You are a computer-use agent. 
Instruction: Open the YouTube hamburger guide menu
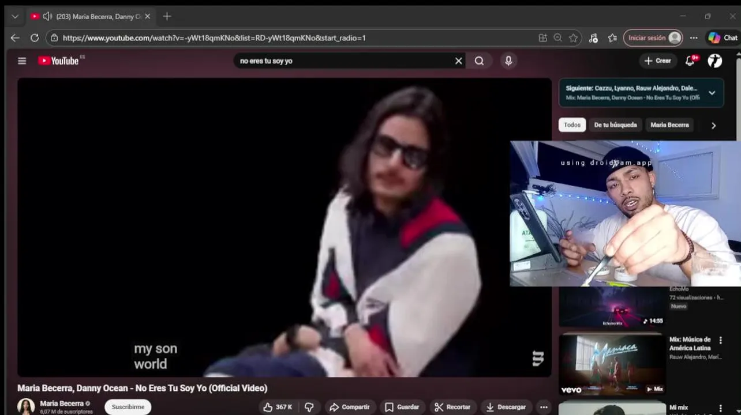(x=22, y=61)
